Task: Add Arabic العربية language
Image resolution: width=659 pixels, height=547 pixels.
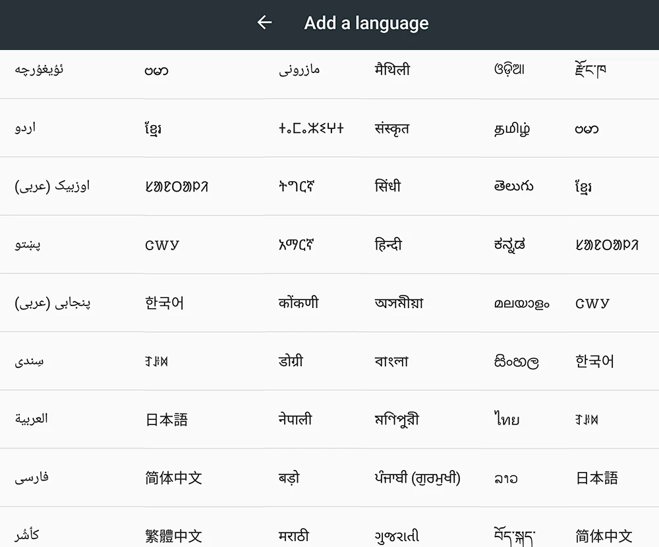Action: click(31, 419)
